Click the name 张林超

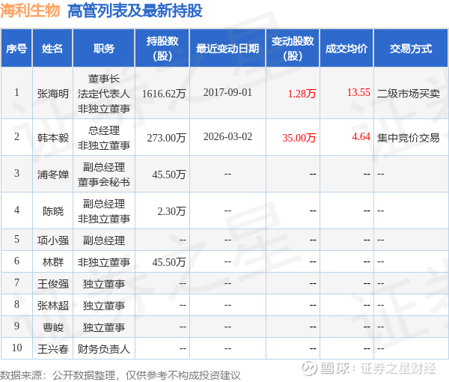point(52,305)
